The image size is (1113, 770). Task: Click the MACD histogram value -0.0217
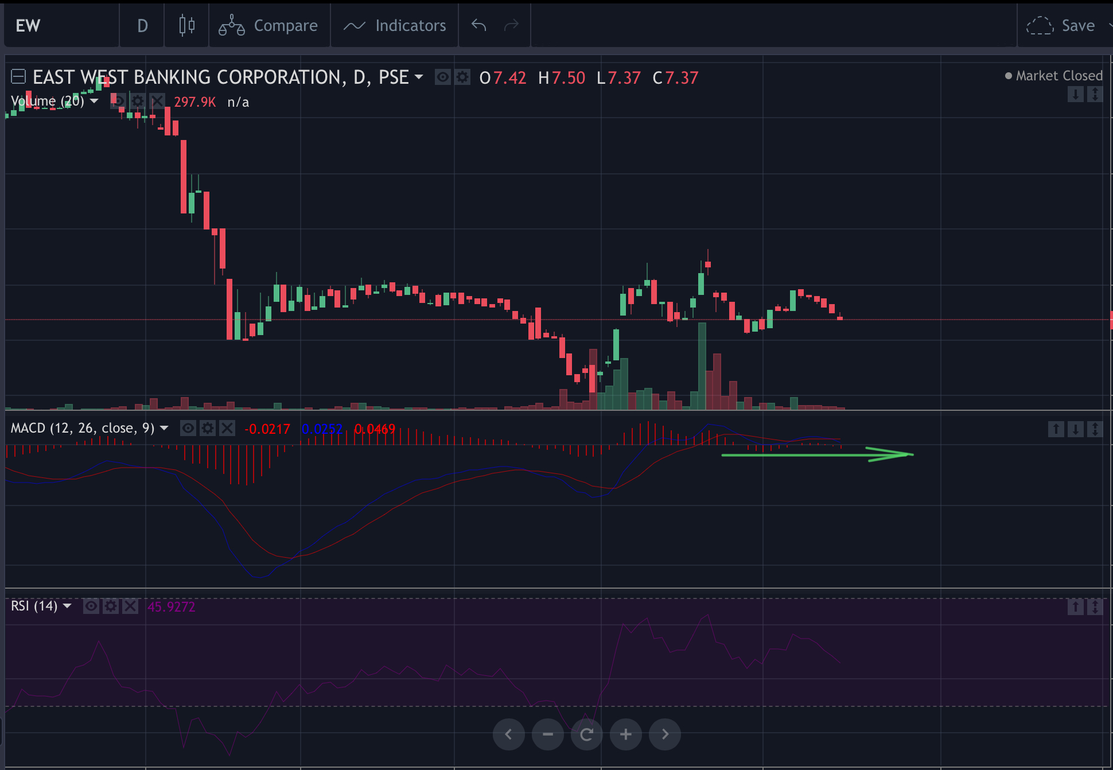click(x=267, y=429)
